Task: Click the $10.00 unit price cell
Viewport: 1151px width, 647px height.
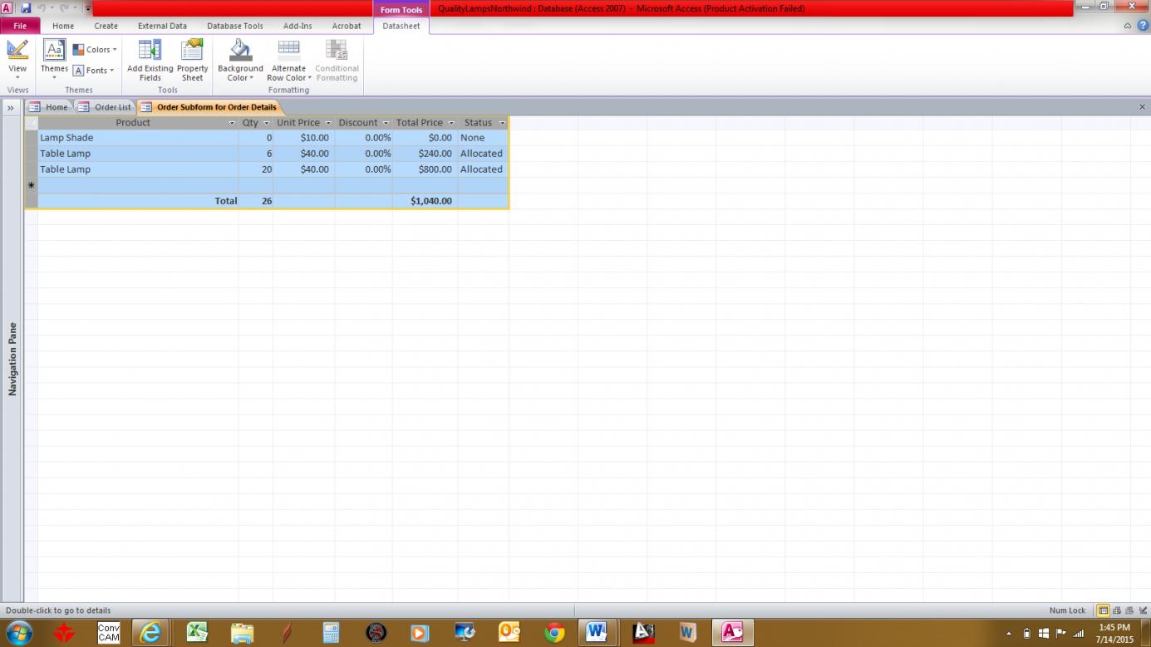Action: (304, 138)
